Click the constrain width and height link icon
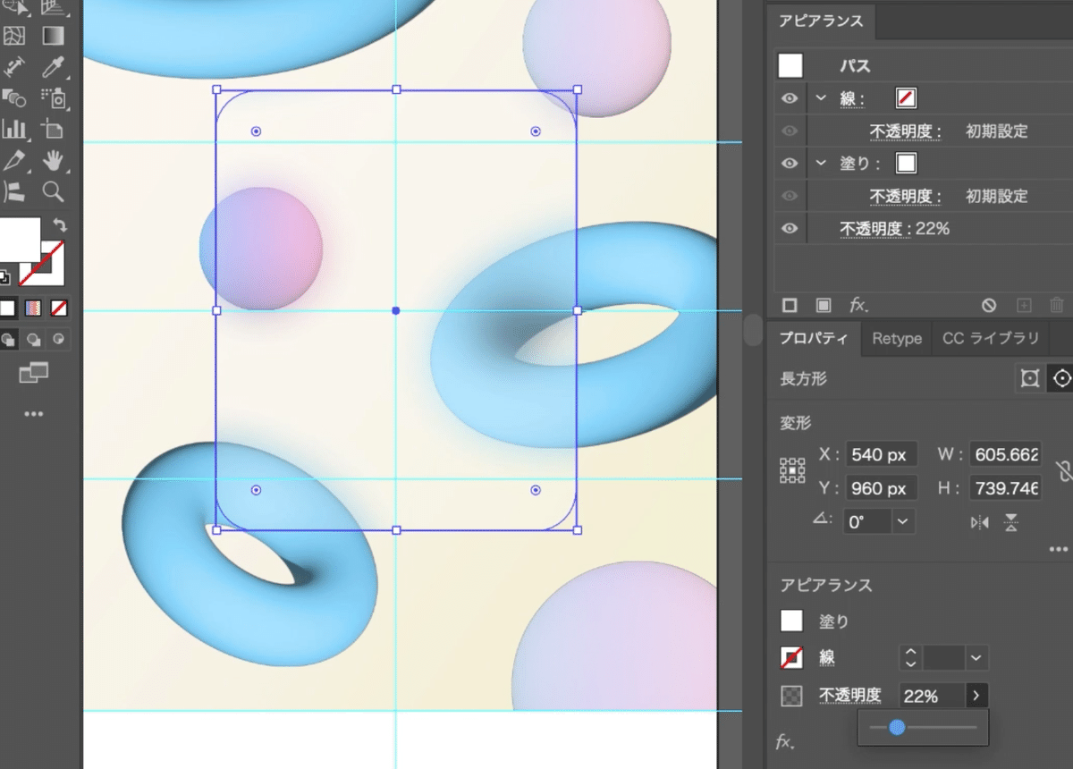Viewport: 1073px width, 769px height. pos(1062,471)
